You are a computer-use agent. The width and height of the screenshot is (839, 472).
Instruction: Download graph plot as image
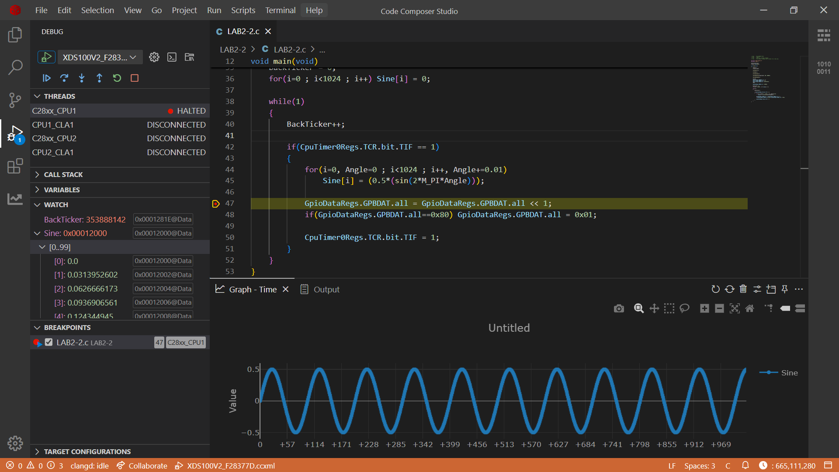619,309
